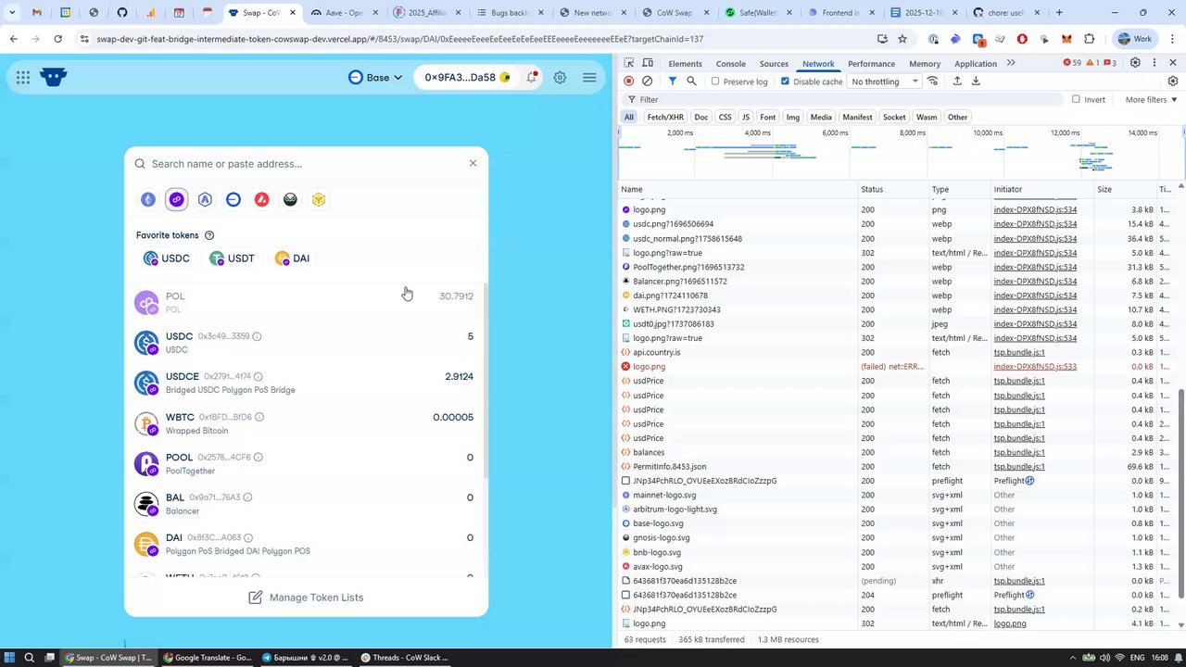
Task: Clear the network log
Action: (x=648, y=82)
